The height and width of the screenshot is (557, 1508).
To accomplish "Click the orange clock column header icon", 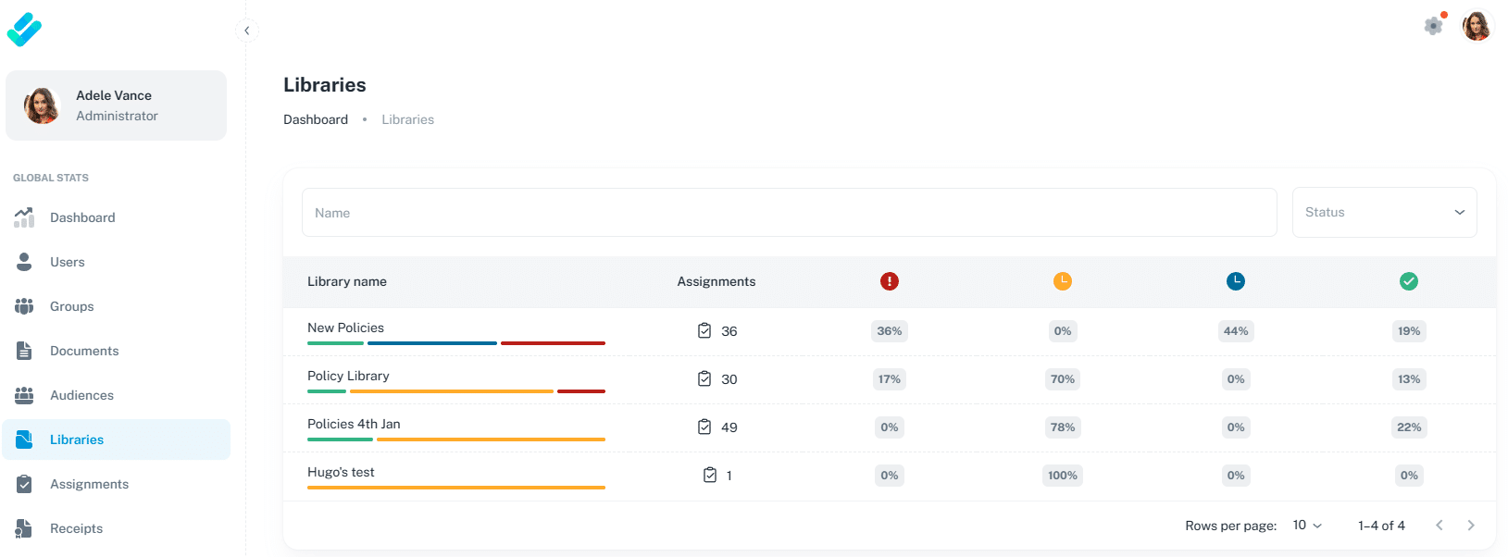I will 1063,281.
